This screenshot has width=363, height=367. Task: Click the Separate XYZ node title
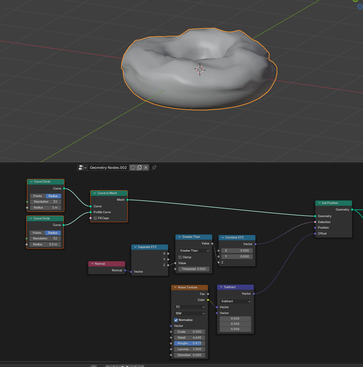[147, 247]
